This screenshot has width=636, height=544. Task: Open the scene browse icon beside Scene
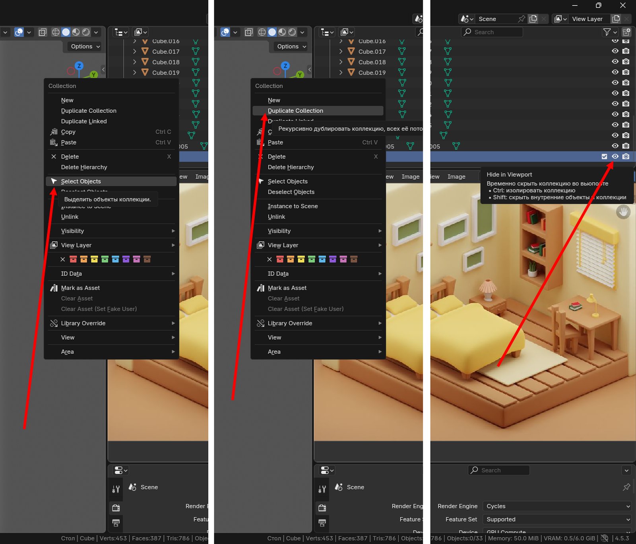(467, 19)
